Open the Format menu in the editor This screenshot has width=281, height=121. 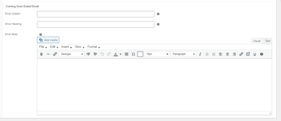coord(94,47)
